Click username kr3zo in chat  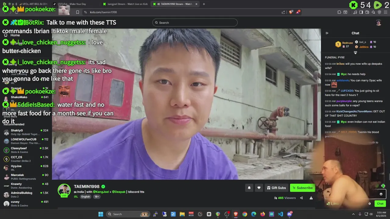point(340,64)
